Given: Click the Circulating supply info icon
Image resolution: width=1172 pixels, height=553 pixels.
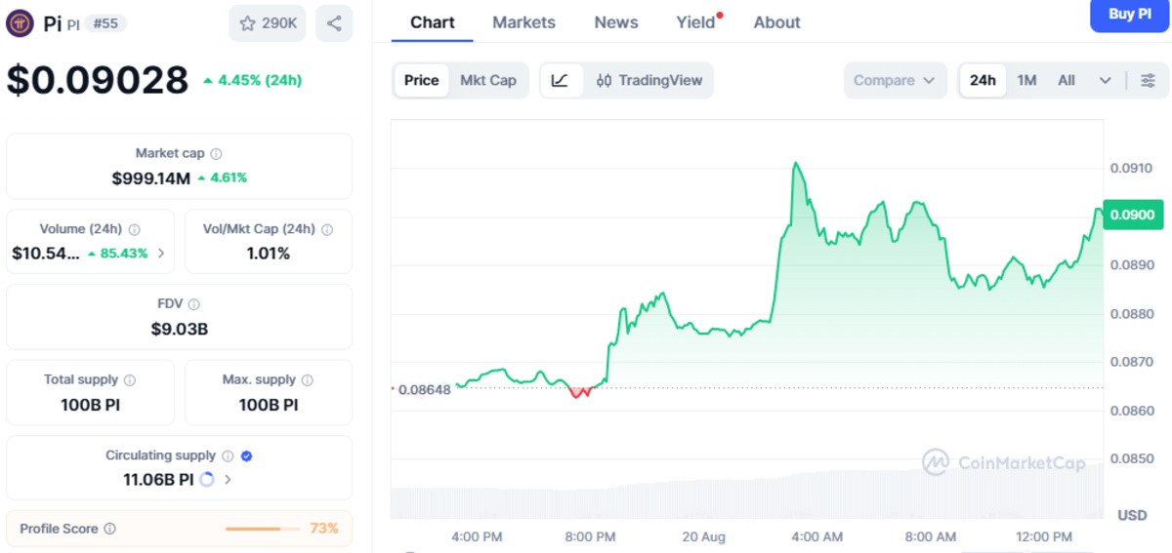Looking at the screenshot, I should pyautogui.click(x=228, y=455).
